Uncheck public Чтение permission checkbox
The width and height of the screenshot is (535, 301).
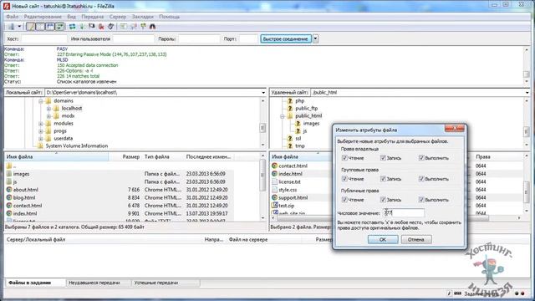(x=344, y=200)
